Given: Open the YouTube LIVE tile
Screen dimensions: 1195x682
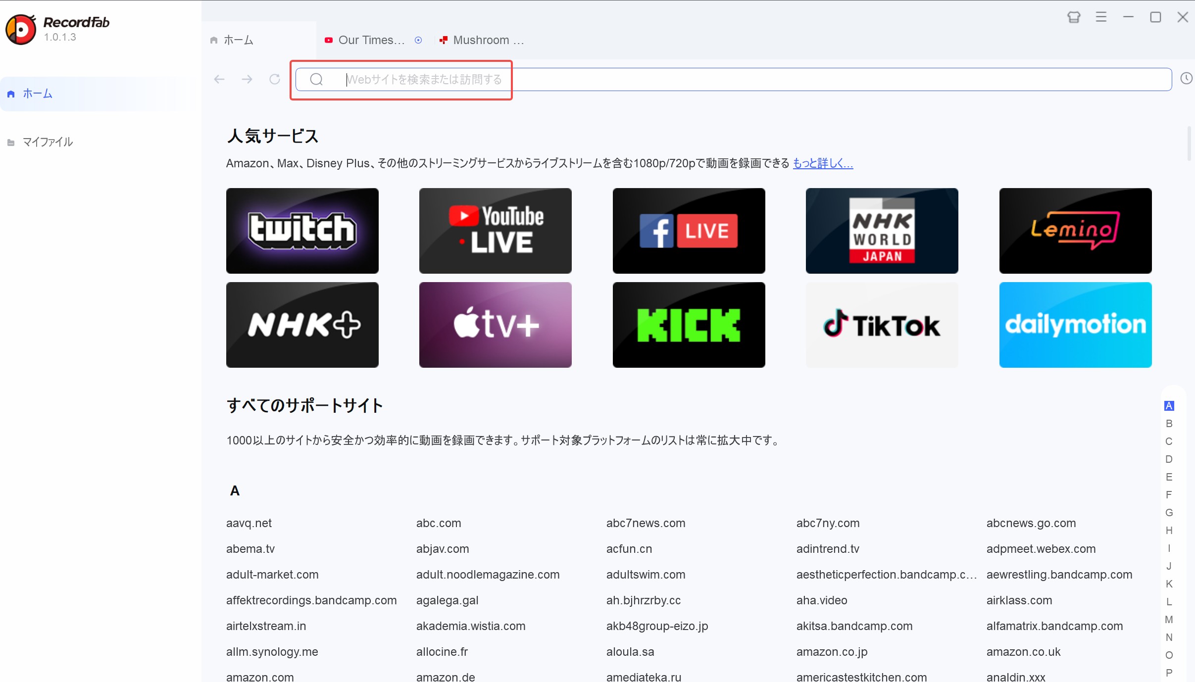Looking at the screenshot, I should click(496, 231).
